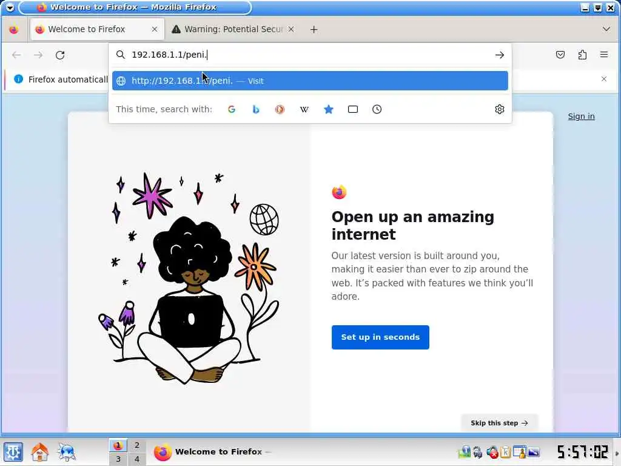The image size is (621, 466).
Task: Go forward to next page
Action: pos(38,55)
